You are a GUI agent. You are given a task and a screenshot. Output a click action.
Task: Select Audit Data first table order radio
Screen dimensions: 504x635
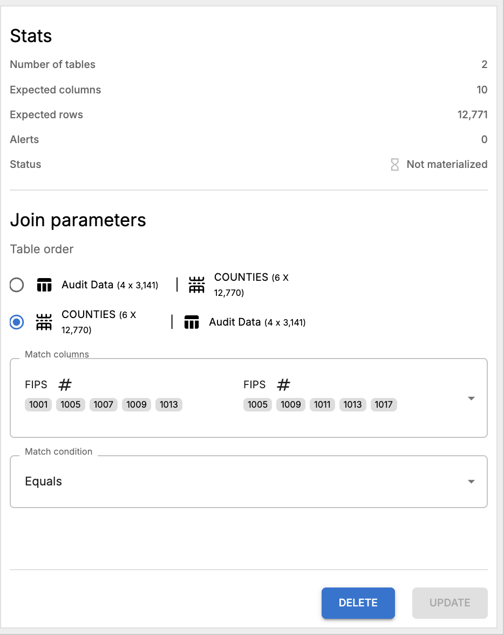pos(17,285)
